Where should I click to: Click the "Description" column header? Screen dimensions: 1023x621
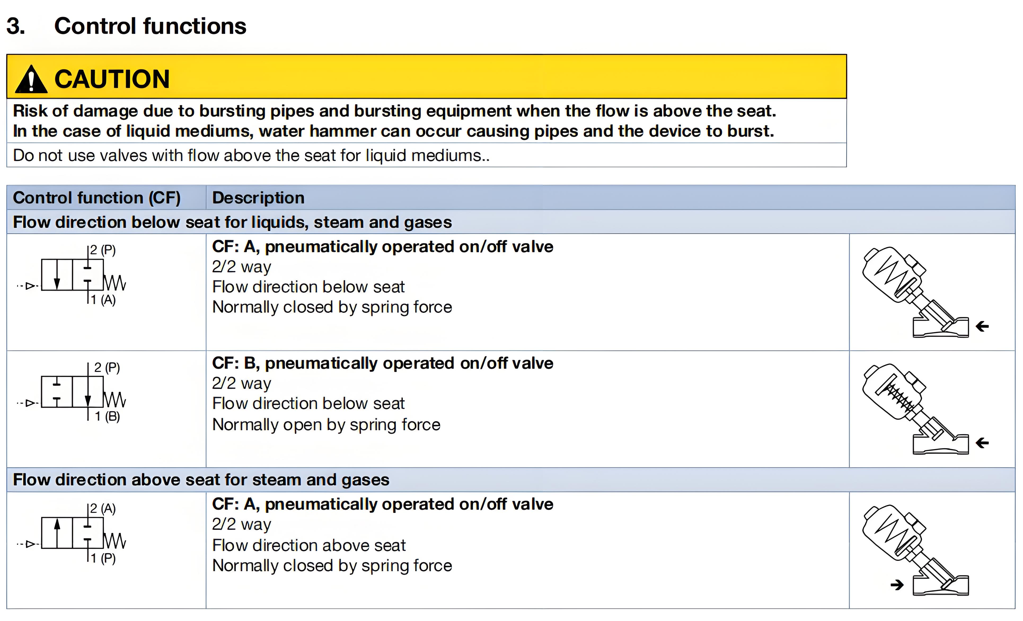[x=258, y=198]
